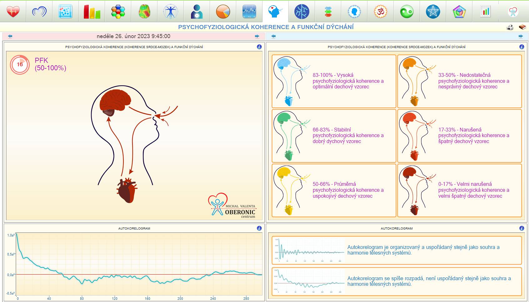Click next arrow in right comparison bar
The height and width of the screenshot is (302, 529).
pos(521,36)
